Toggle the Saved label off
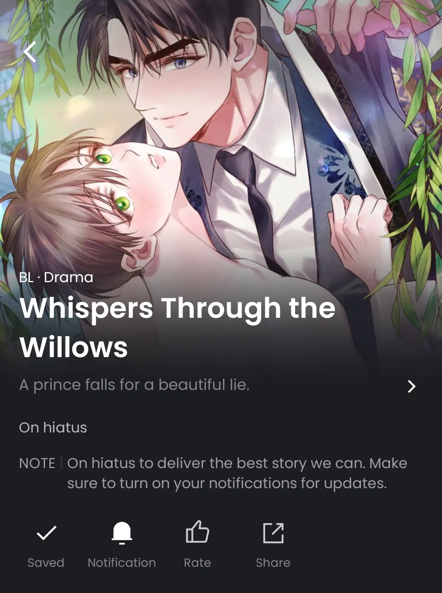This screenshot has height=593, width=442. [x=46, y=563]
